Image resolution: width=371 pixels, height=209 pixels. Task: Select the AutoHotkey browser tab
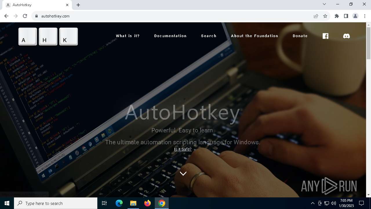38,5
